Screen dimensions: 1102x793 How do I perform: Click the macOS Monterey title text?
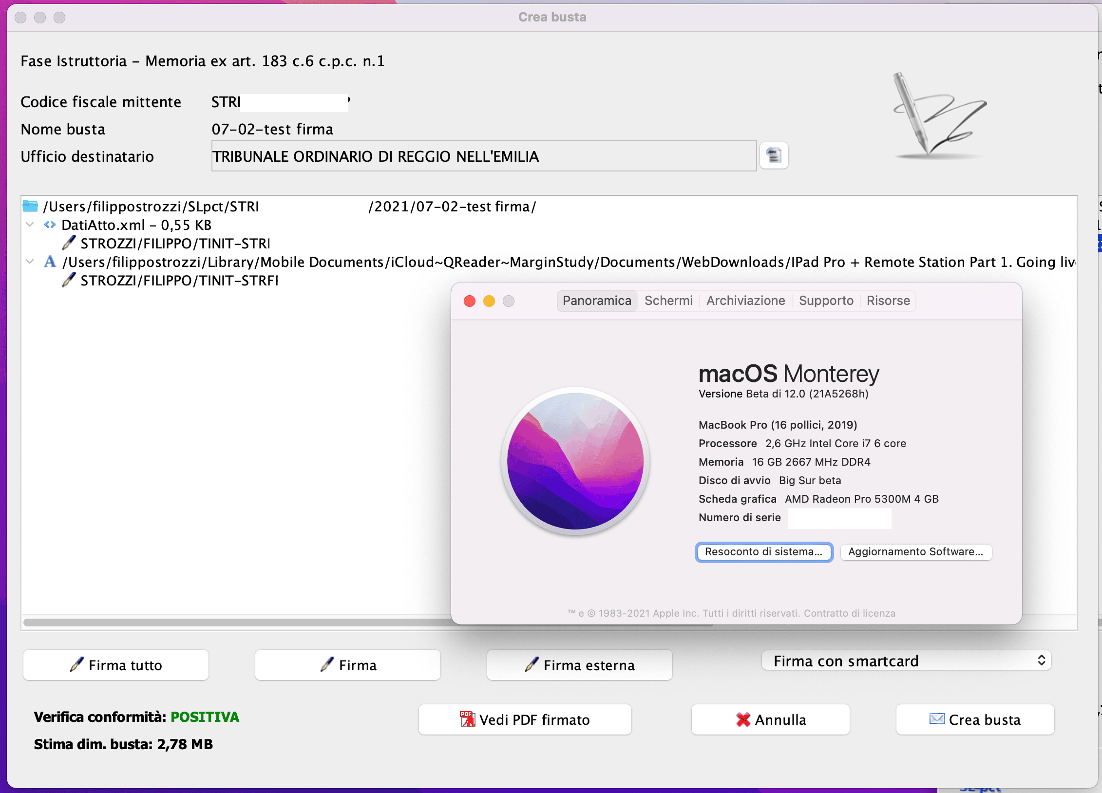click(789, 374)
